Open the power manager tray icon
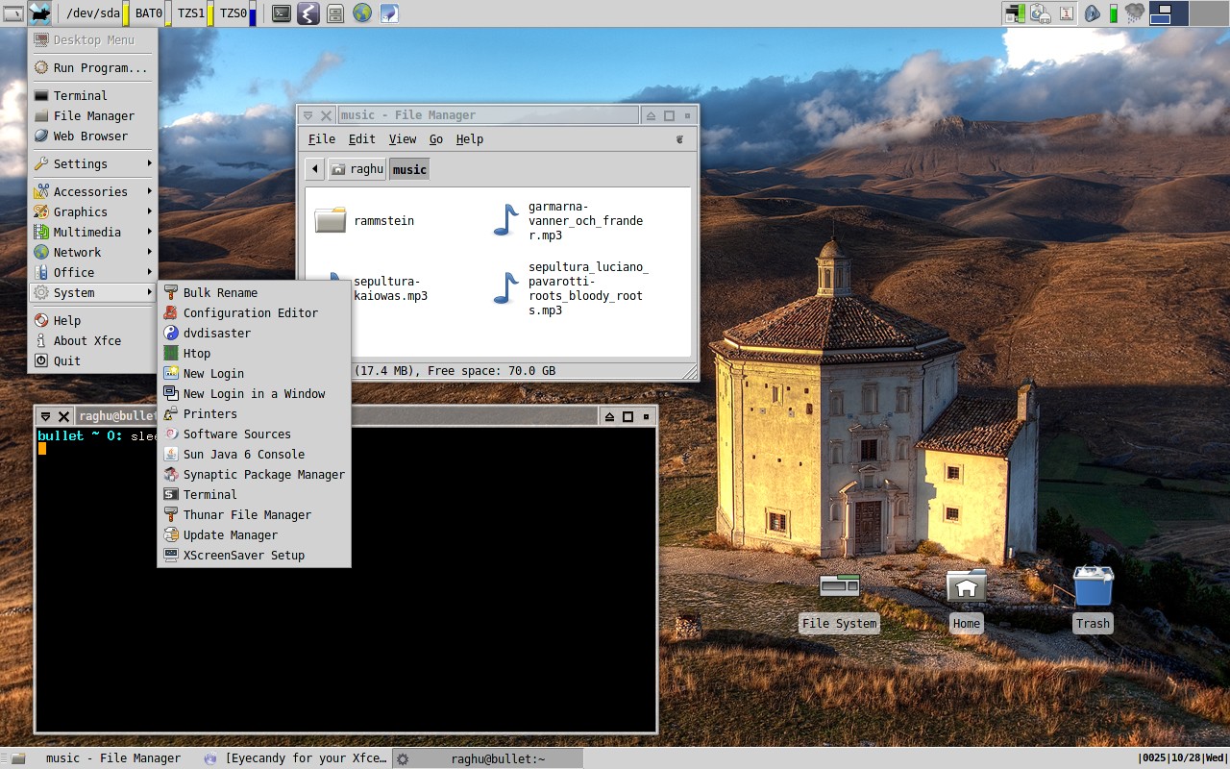 [1040, 13]
